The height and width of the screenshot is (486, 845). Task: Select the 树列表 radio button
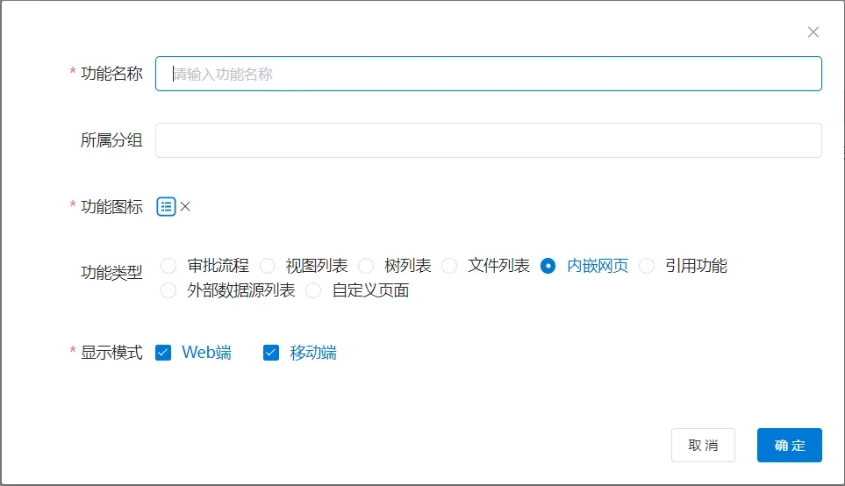(x=366, y=266)
